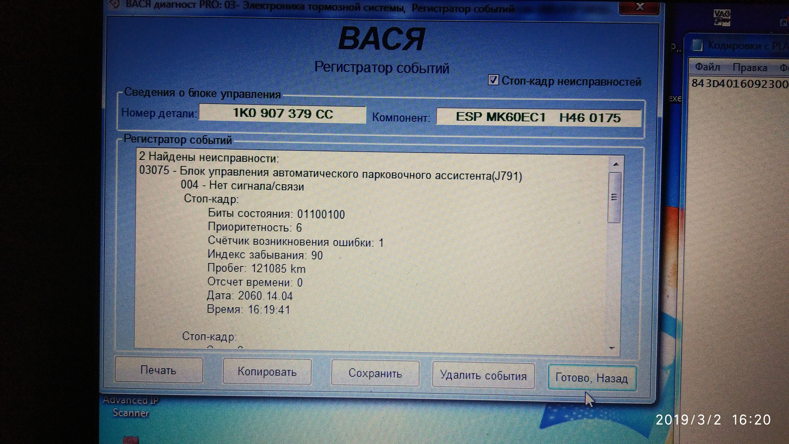
Task: Click the Копировать button
Action: point(267,372)
